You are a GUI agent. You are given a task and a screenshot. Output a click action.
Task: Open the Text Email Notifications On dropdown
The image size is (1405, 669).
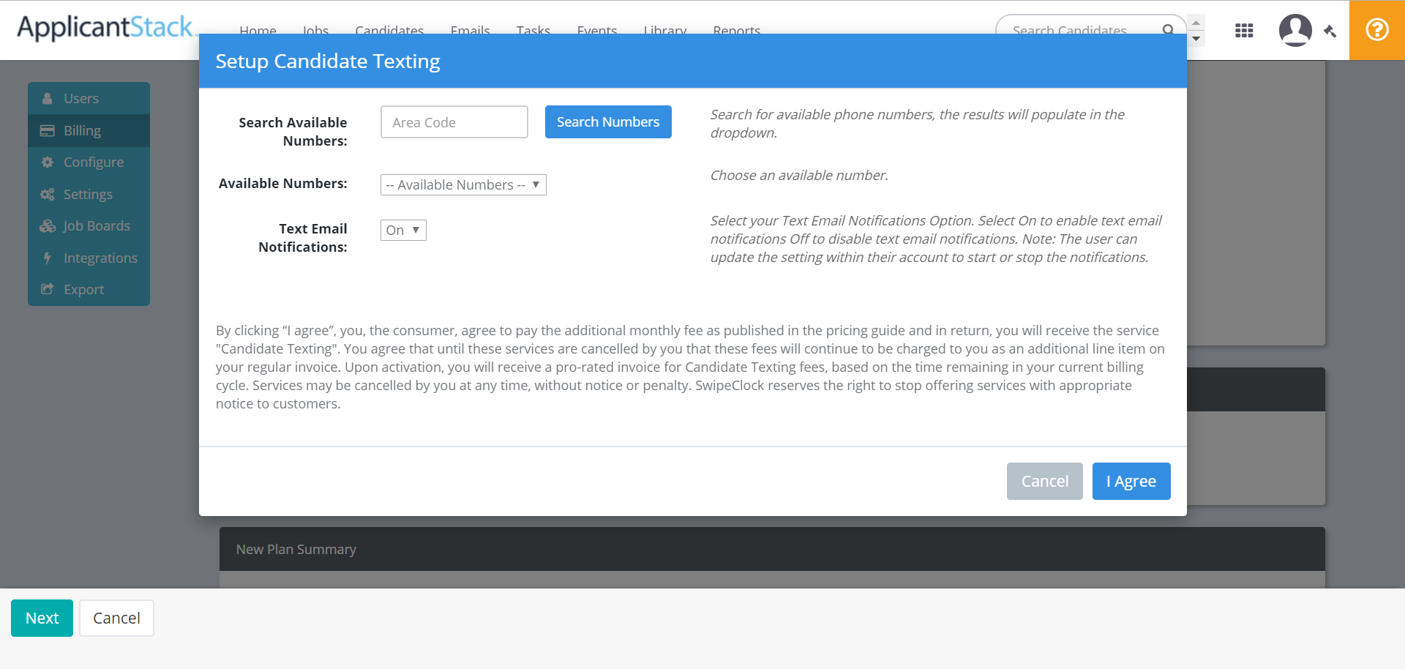(x=403, y=231)
